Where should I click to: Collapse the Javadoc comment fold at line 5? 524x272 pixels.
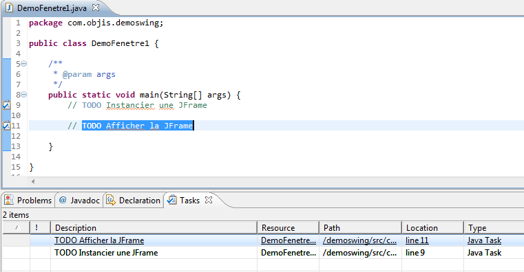pyautogui.click(x=23, y=63)
